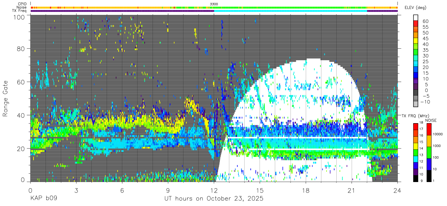Click the UT hours axis tick 24
This screenshot has width=447, height=206.
pos(397,190)
